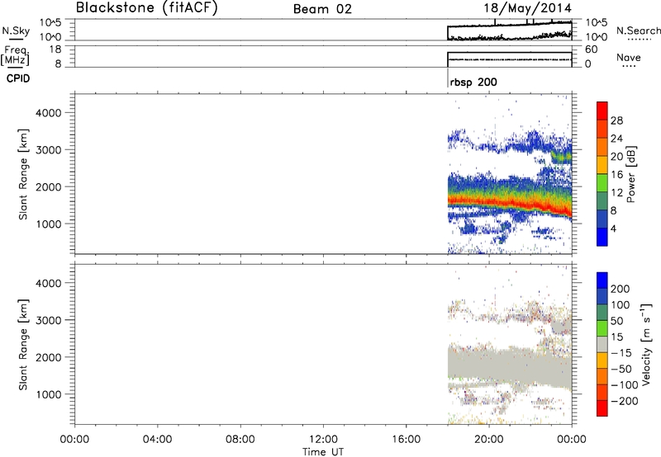This screenshot has width=661, height=457.
Task: Click the gray segment of Velocity color bar
Action: 602,344
